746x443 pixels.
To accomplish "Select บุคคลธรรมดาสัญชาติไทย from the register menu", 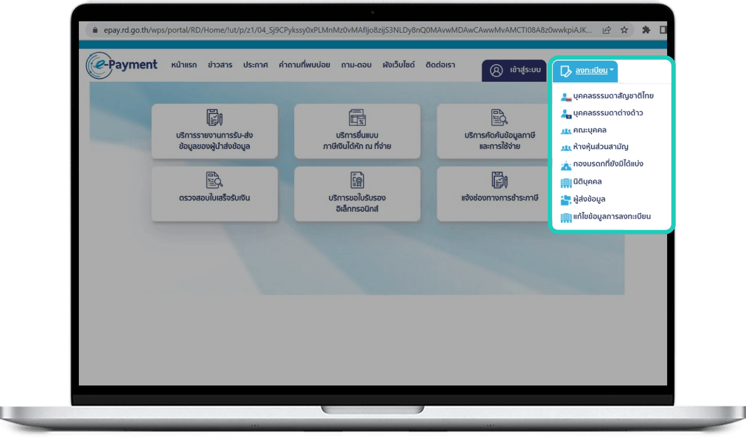I will tap(613, 96).
